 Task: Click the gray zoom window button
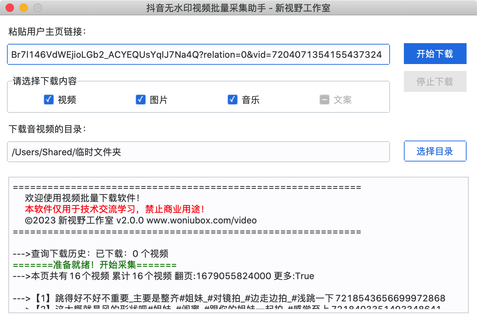tap(38, 8)
